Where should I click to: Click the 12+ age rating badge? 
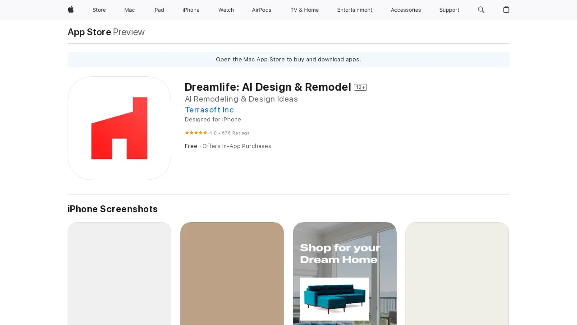click(360, 87)
